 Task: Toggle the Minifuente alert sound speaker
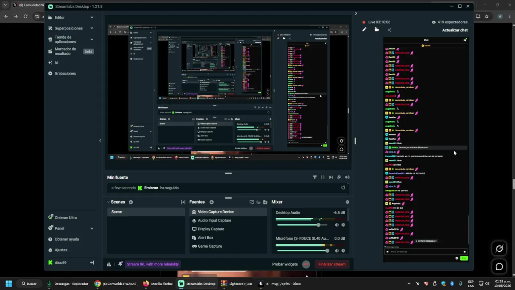coord(347,177)
